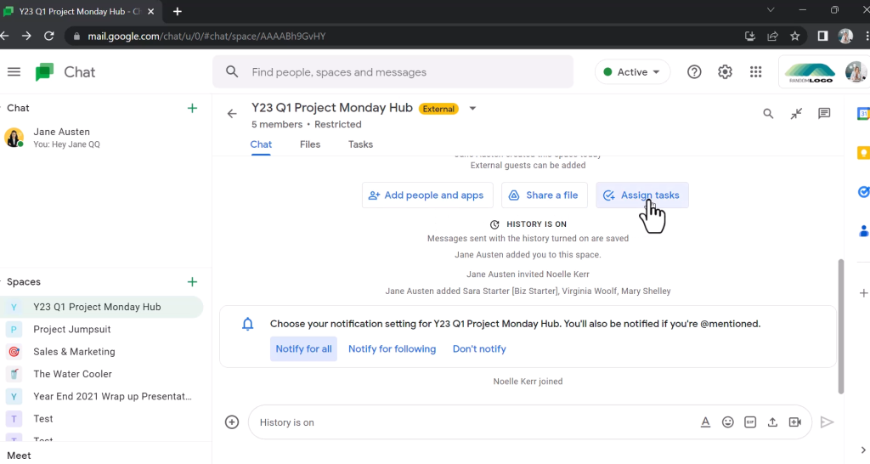The image size is (870, 464).
Task: Click Assign tasks button
Action: pyautogui.click(x=642, y=195)
